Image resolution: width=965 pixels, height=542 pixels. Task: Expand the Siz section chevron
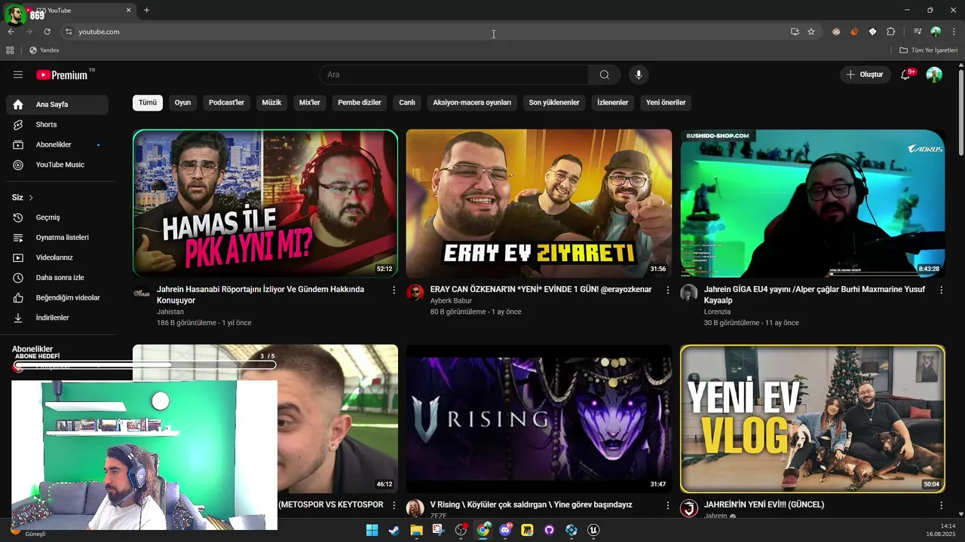(x=31, y=197)
